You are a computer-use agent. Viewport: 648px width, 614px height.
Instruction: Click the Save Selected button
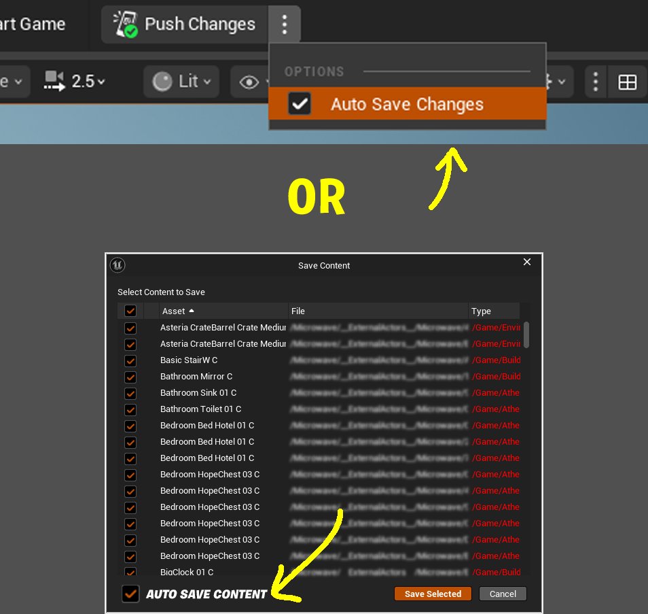[x=433, y=594]
